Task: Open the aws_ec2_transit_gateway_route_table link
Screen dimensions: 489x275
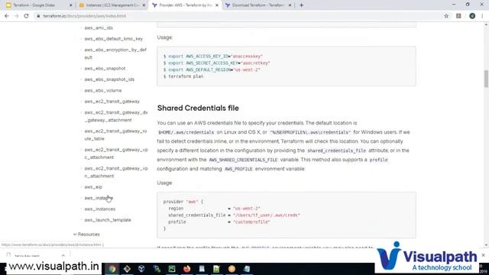Action: pyautogui.click(x=115, y=134)
